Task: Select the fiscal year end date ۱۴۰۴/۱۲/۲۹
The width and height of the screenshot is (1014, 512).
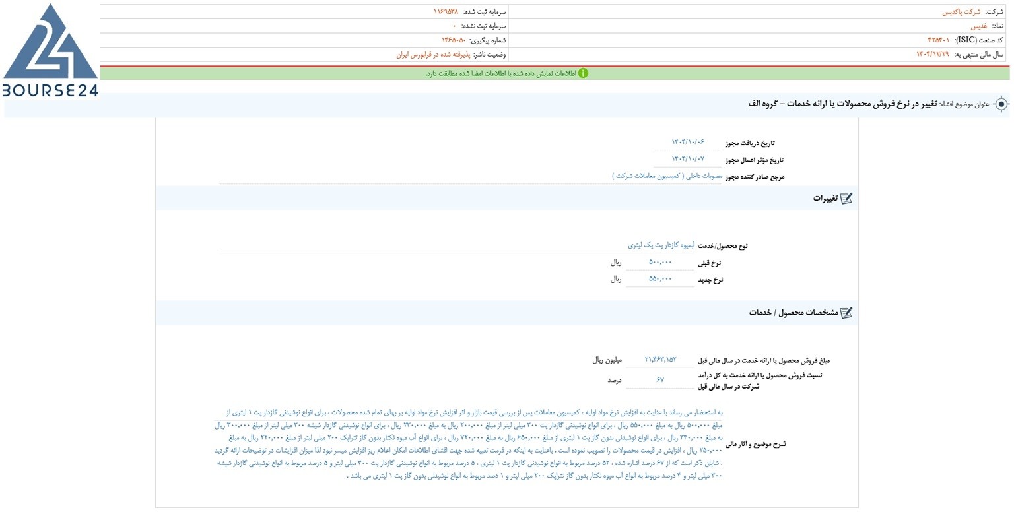Action: [933, 55]
